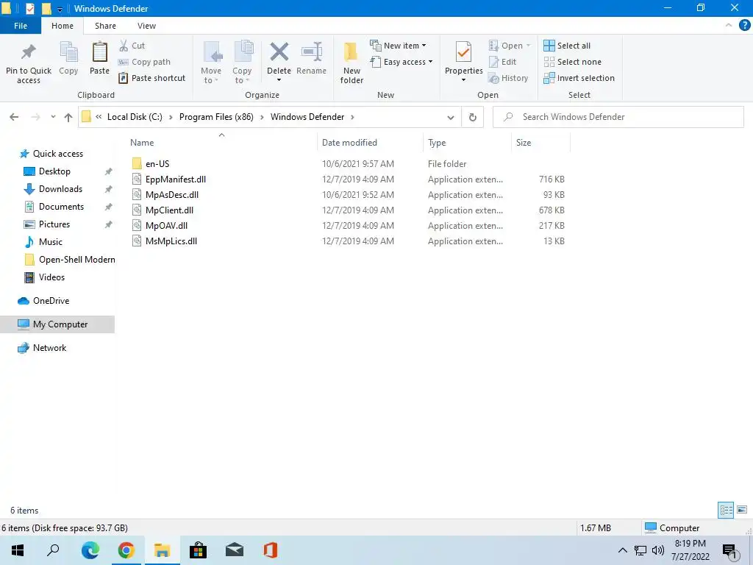Click History in Open group
This screenshot has height=565, width=753.
click(x=508, y=78)
